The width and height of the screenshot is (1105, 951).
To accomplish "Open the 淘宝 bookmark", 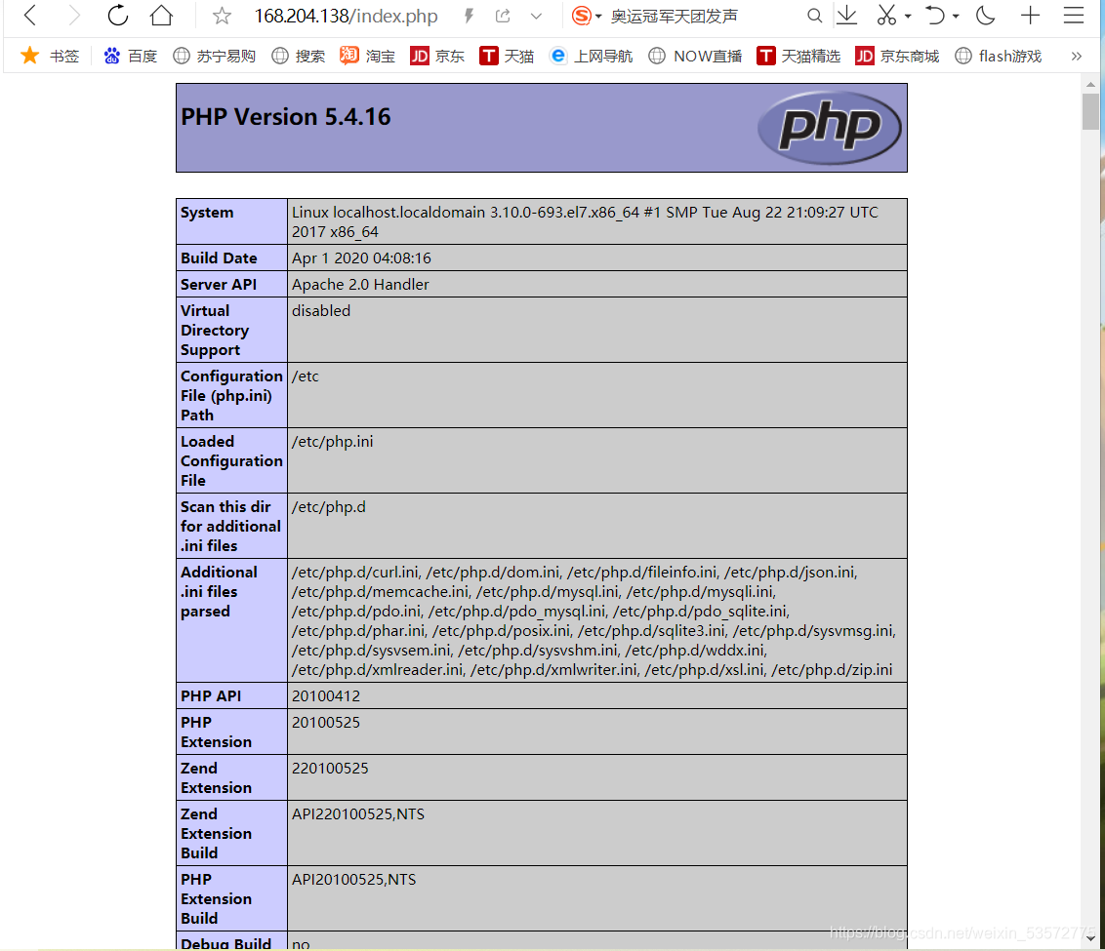I will point(367,56).
